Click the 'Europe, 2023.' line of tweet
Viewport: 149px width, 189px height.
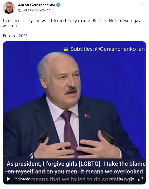click(x=16, y=36)
